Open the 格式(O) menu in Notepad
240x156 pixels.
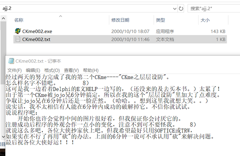[x=52, y=70]
